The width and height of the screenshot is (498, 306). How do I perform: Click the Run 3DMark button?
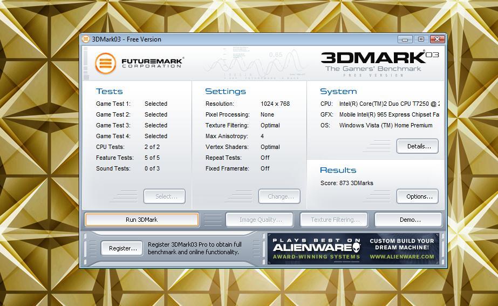[142, 220]
